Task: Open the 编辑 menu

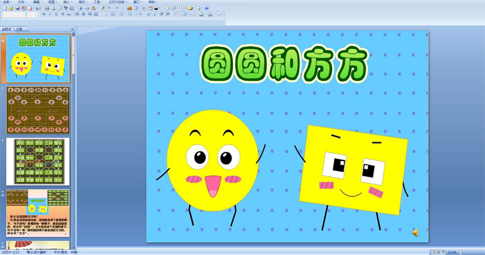Action: [36, 2]
